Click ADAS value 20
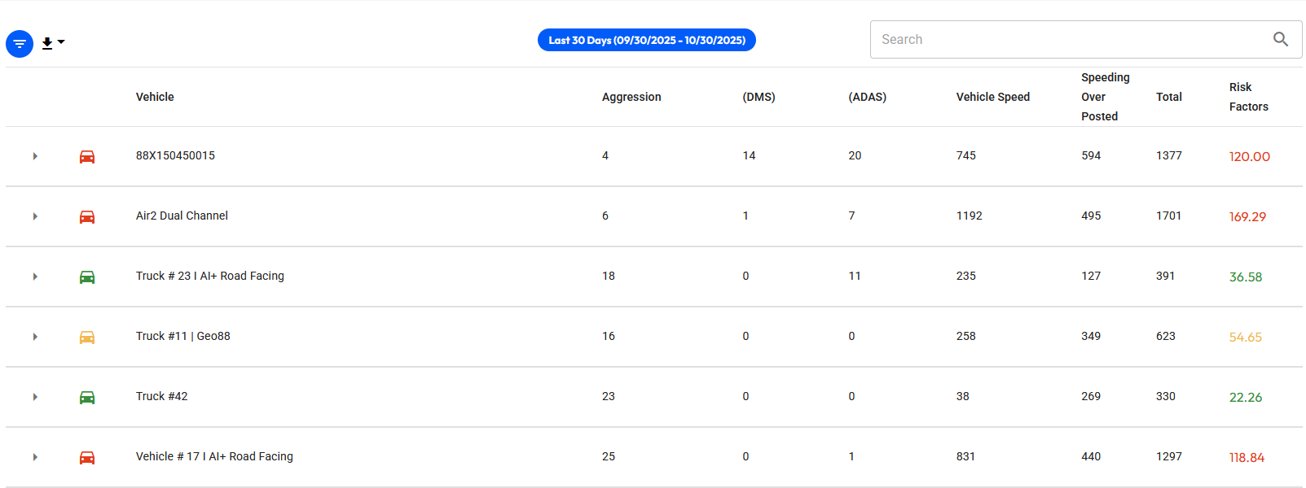Image resolution: width=1306 pixels, height=488 pixels. pos(855,155)
